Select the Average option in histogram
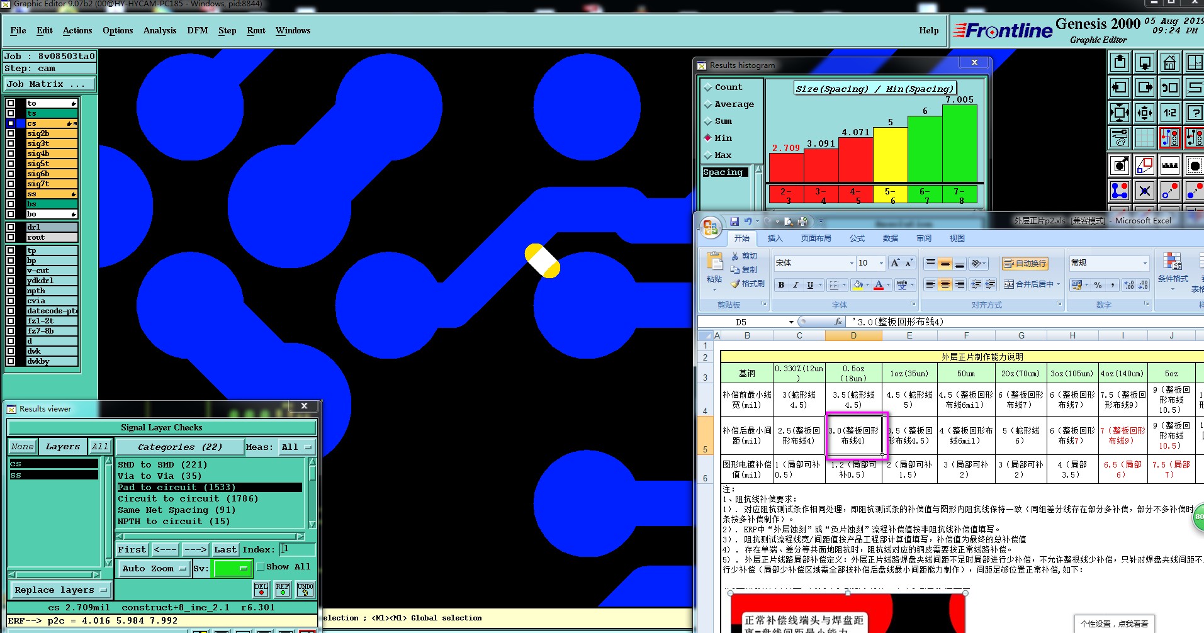1204x633 pixels. (708, 104)
